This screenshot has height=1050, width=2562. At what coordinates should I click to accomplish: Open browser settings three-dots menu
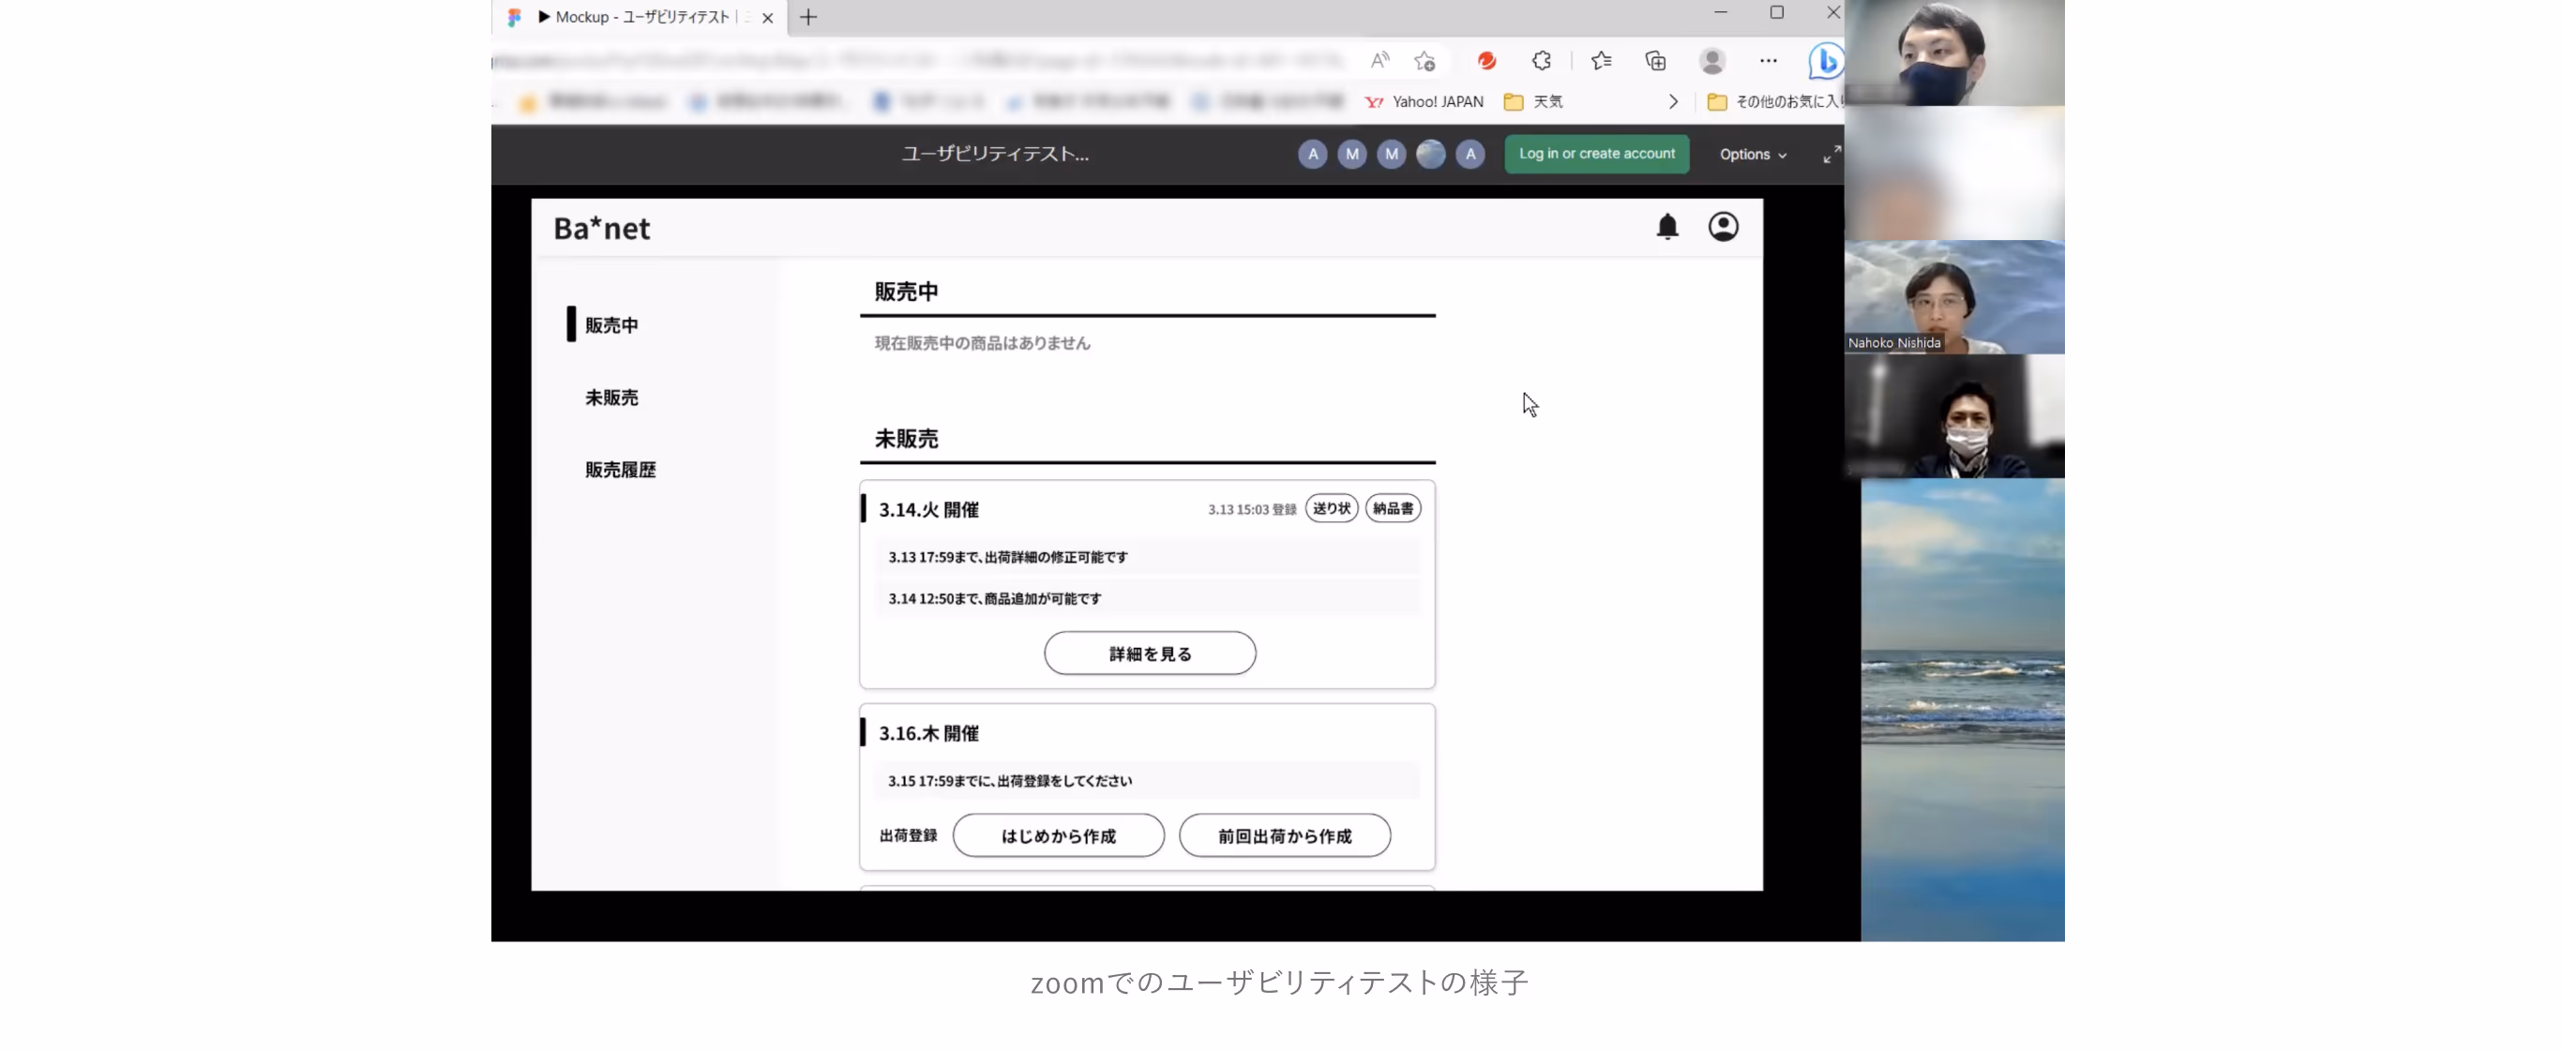click(1768, 61)
